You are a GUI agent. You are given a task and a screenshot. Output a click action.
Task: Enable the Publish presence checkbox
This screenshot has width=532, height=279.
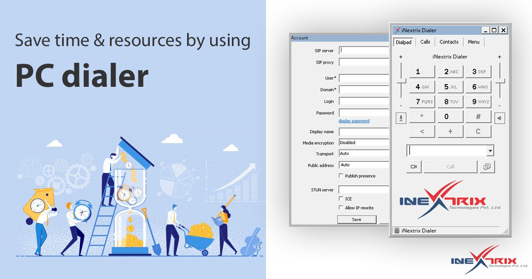341,176
